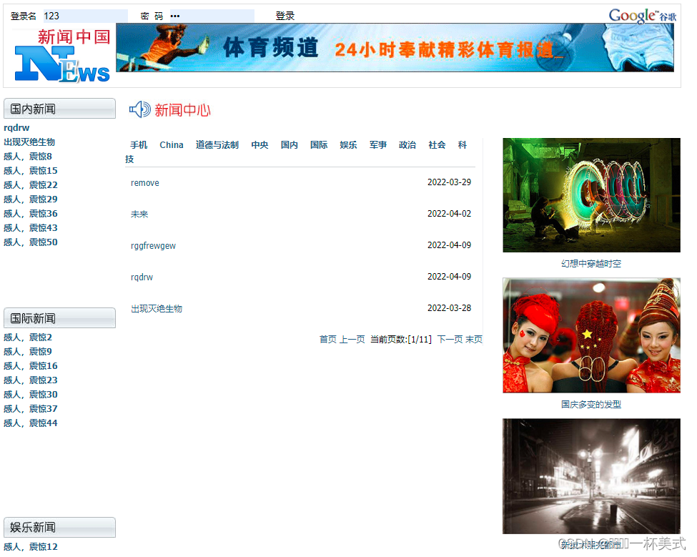Open sidebar item 感人，震惊36
The width and height of the screenshot is (697, 557).
click(x=31, y=214)
